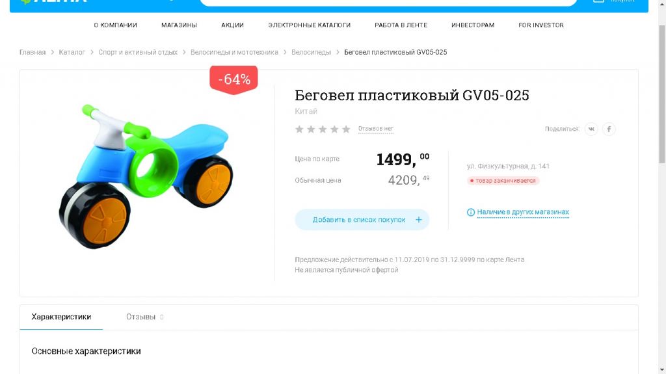
Task: Open ЭЛЕКТРОННЫЕ КАТАЛОГИ menu item
Action: pyautogui.click(x=309, y=25)
